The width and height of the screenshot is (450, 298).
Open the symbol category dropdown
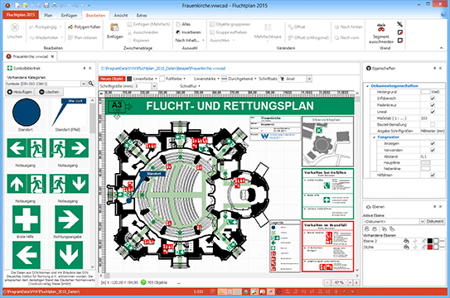[83, 84]
